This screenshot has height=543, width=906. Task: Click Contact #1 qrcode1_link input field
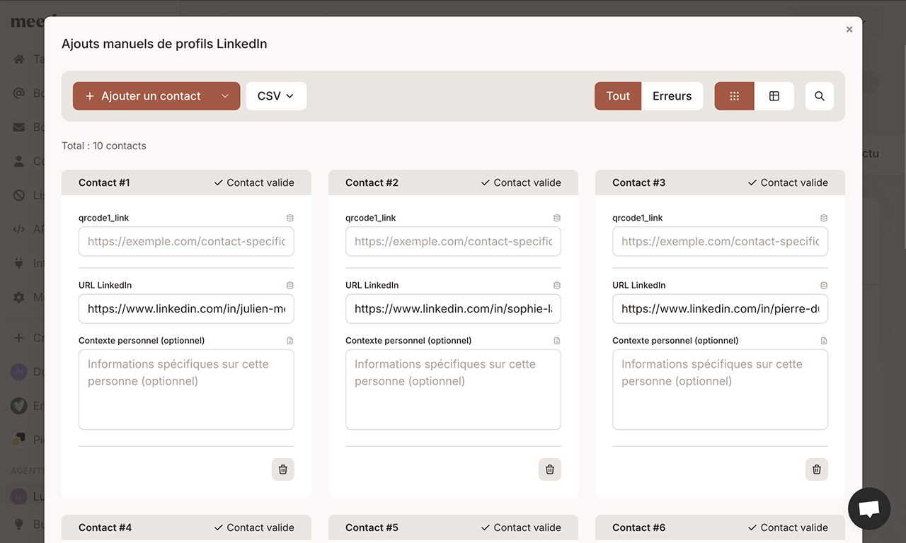pos(186,242)
